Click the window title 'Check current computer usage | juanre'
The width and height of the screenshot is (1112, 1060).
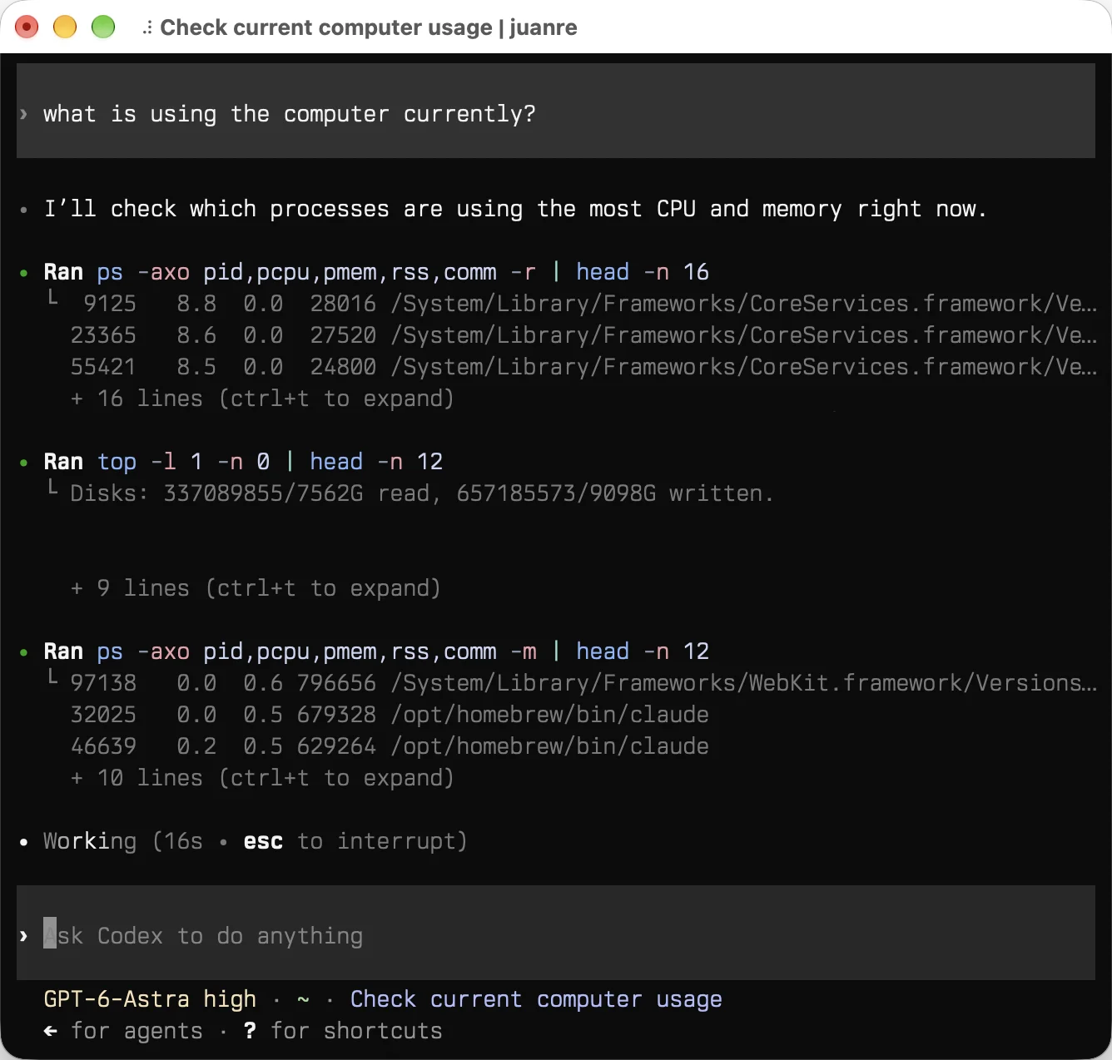pos(369,27)
